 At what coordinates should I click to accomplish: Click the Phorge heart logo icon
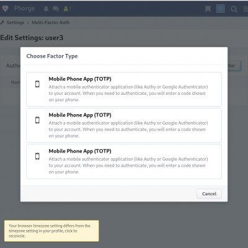click(x=5, y=9)
